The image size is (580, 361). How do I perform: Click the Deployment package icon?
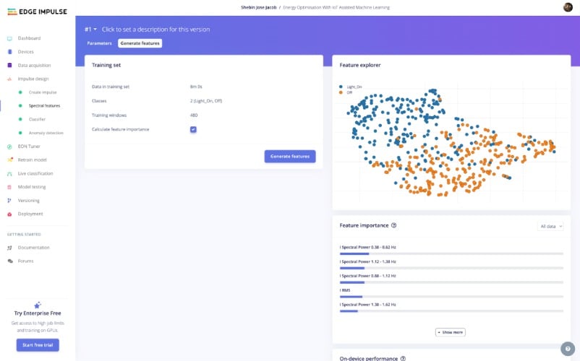click(x=9, y=214)
